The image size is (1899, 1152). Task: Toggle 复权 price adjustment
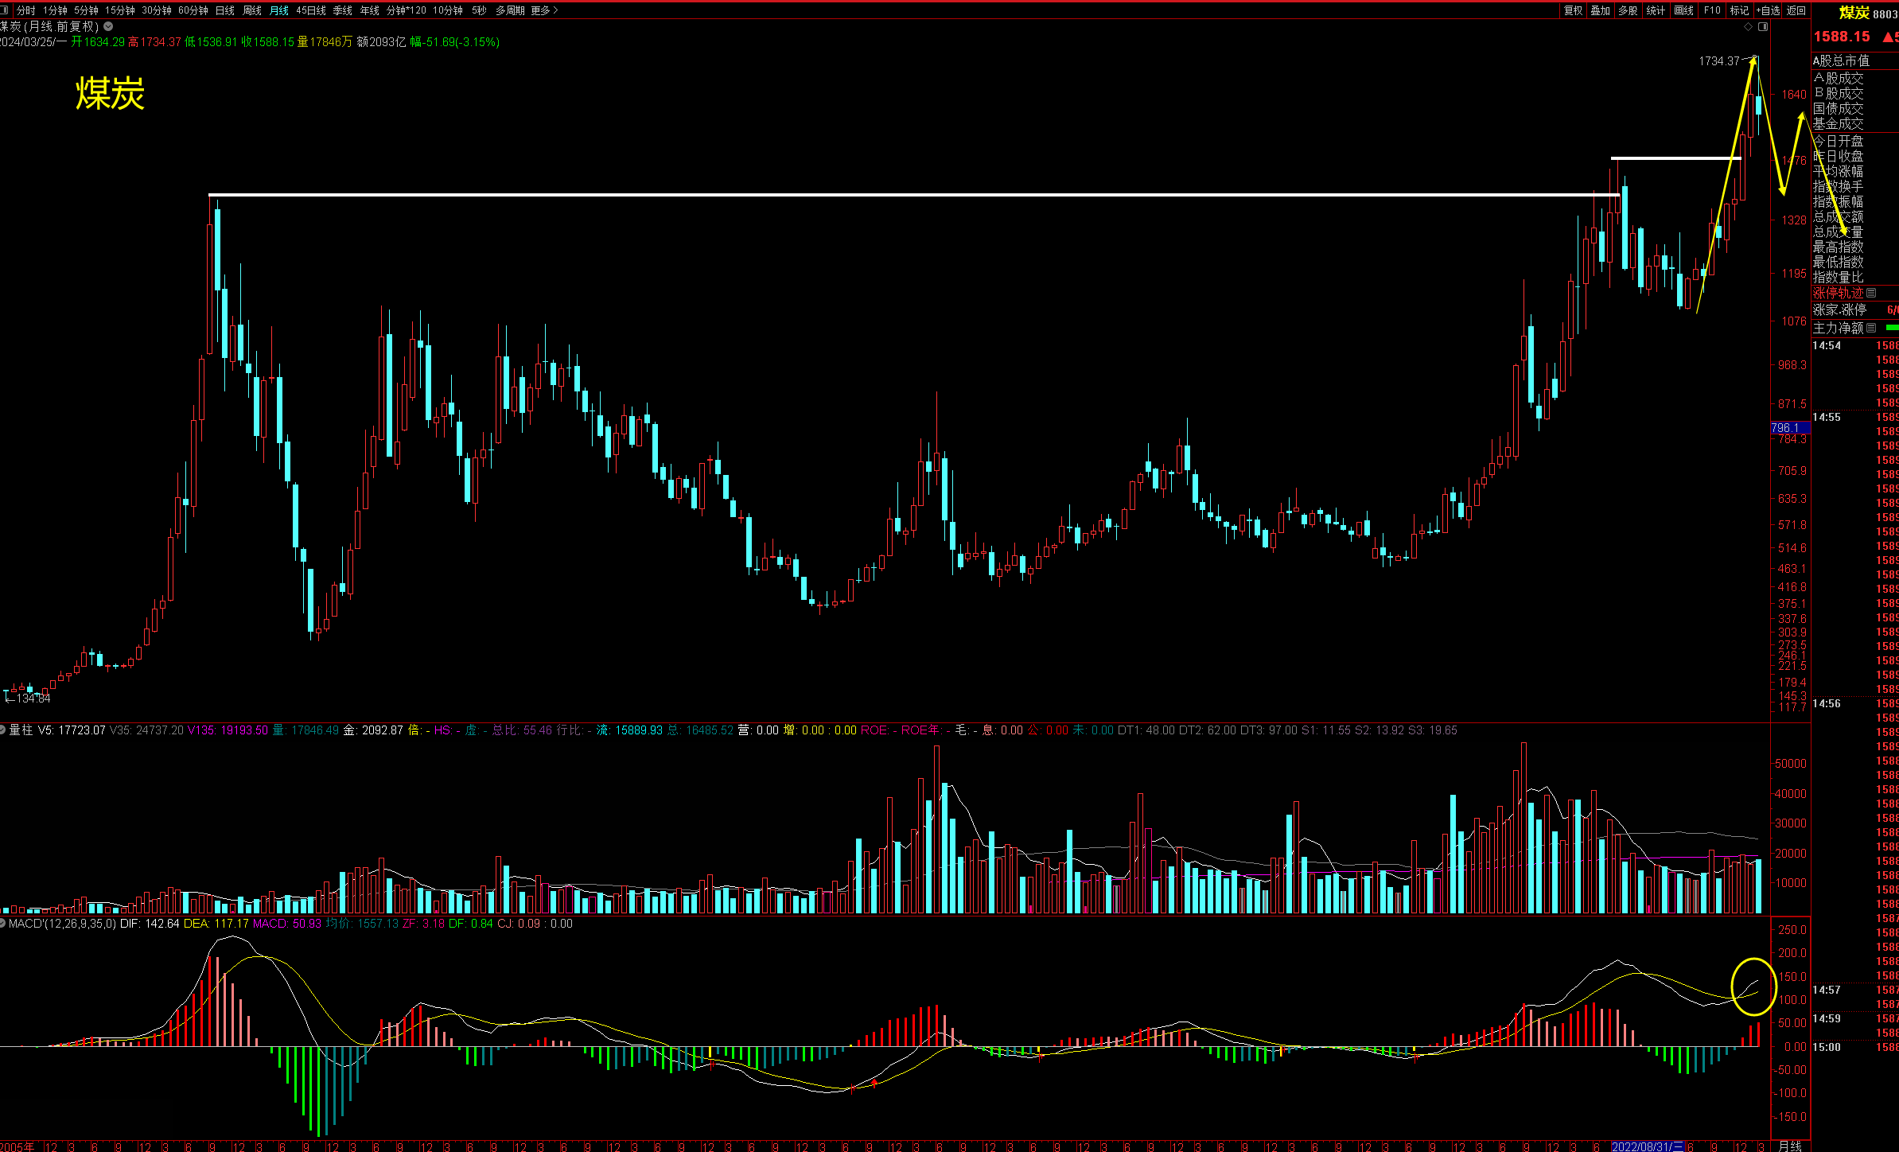coord(1573,10)
